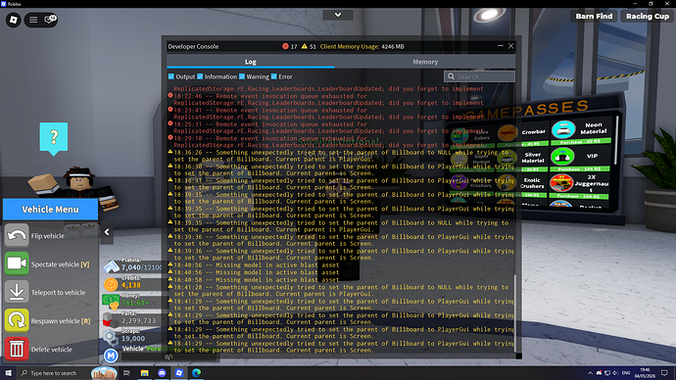Image resolution: width=676 pixels, height=380 pixels.
Task: Collapse the Vehicle Menu with left chevron
Action: pyautogui.click(x=107, y=232)
